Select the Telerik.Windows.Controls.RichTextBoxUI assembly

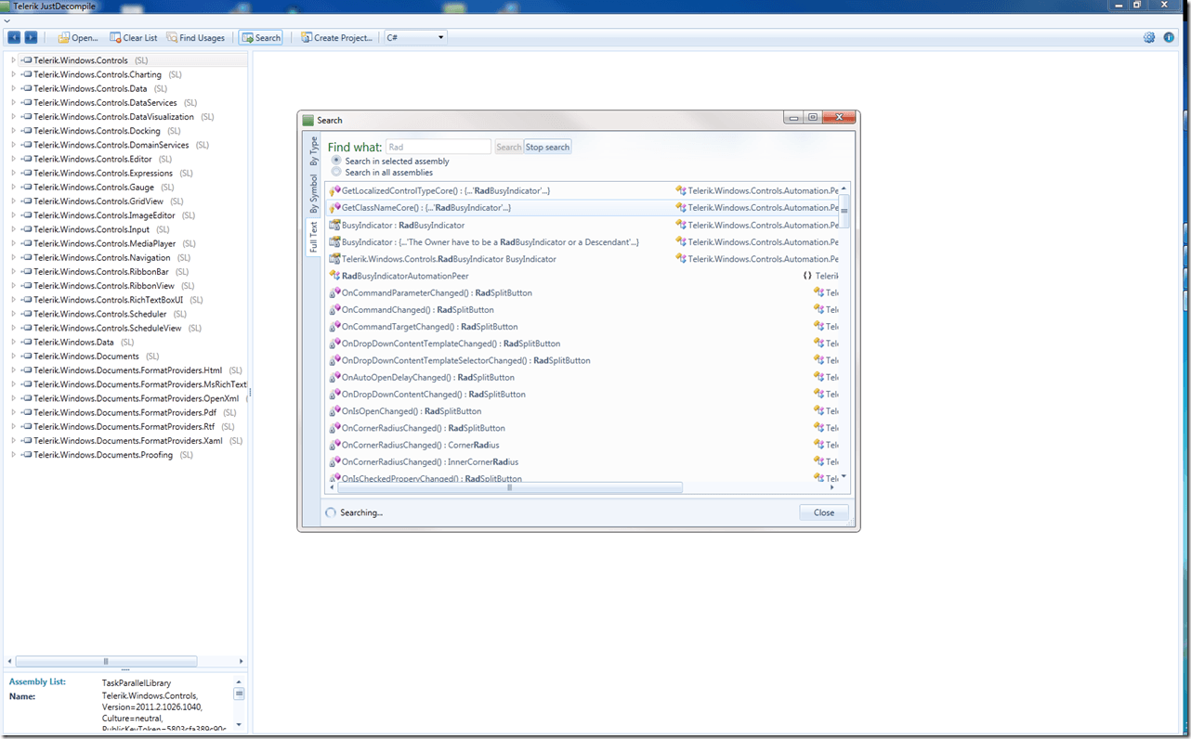pyautogui.click(x=108, y=300)
